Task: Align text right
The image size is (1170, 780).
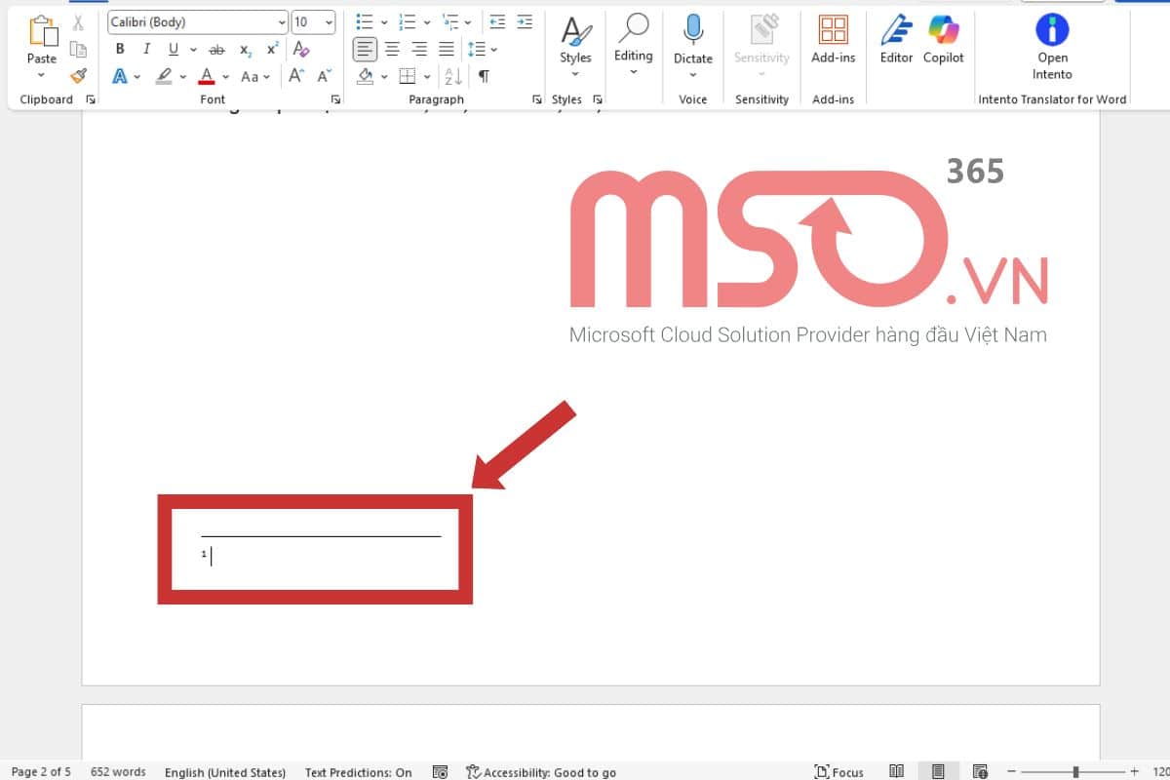Action: pyautogui.click(x=419, y=49)
